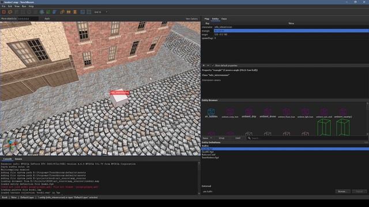369x207 pixels.
Task: Select Rubicon2.def entity definition
Action: pos(209,155)
